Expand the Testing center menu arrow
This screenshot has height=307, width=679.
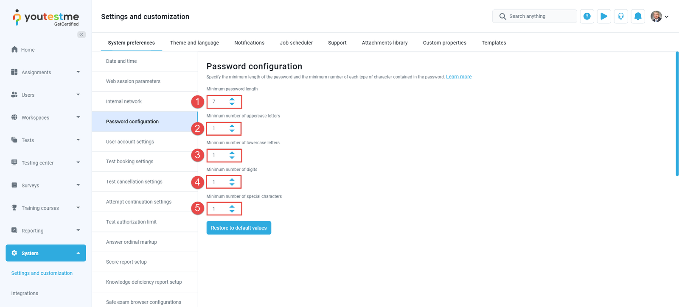click(x=78, y=162)
